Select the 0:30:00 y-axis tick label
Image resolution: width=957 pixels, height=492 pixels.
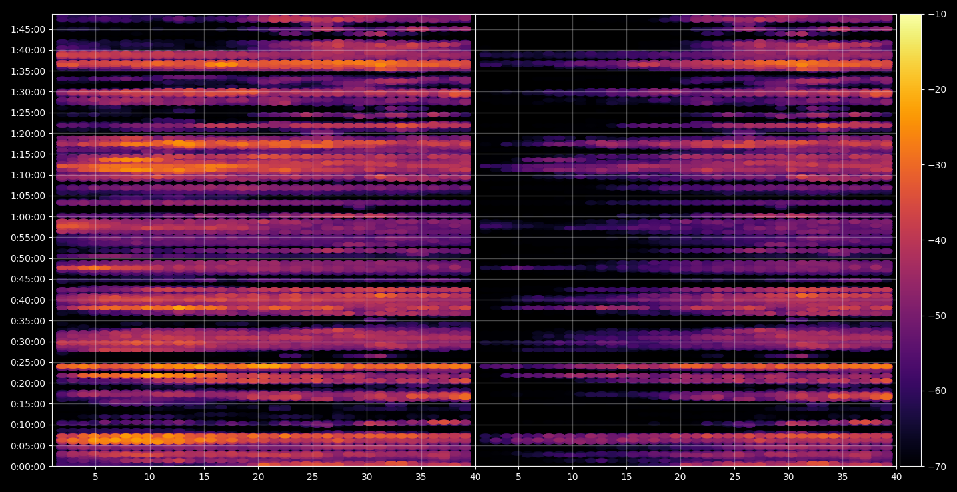pyautogui.click(x=28, y=342)
